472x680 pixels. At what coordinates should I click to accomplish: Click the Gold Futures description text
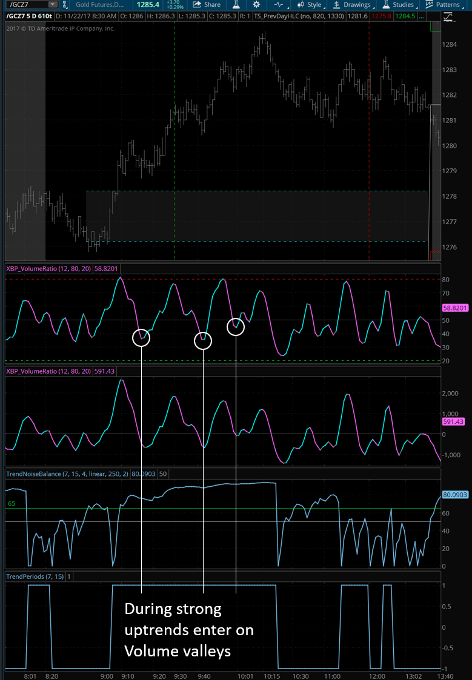(99, 5)
